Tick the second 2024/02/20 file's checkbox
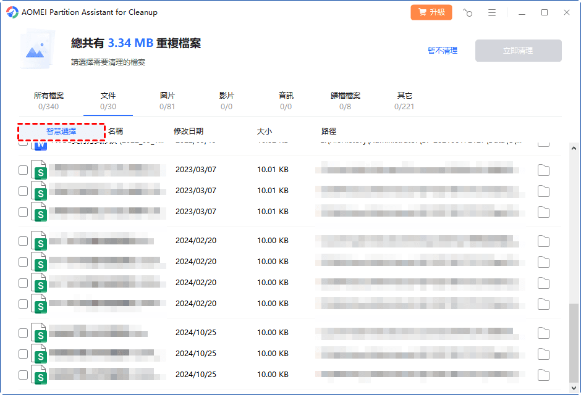The width and height of the screenshot is (581, 395). (x=23, y=262)
